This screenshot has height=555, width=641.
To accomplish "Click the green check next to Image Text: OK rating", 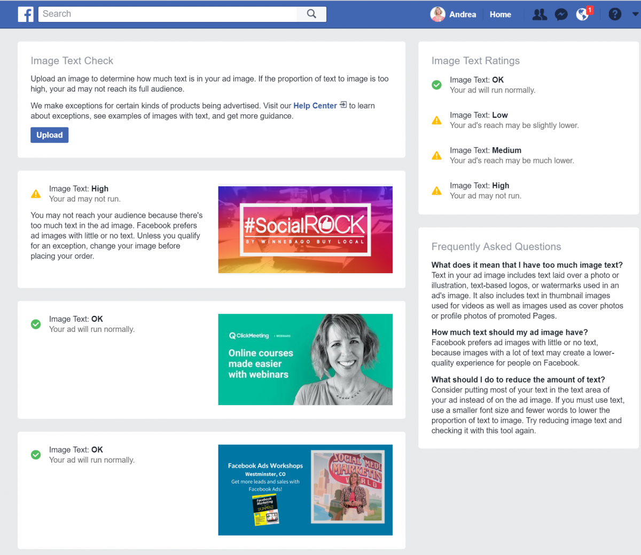I will pos(436,84).
